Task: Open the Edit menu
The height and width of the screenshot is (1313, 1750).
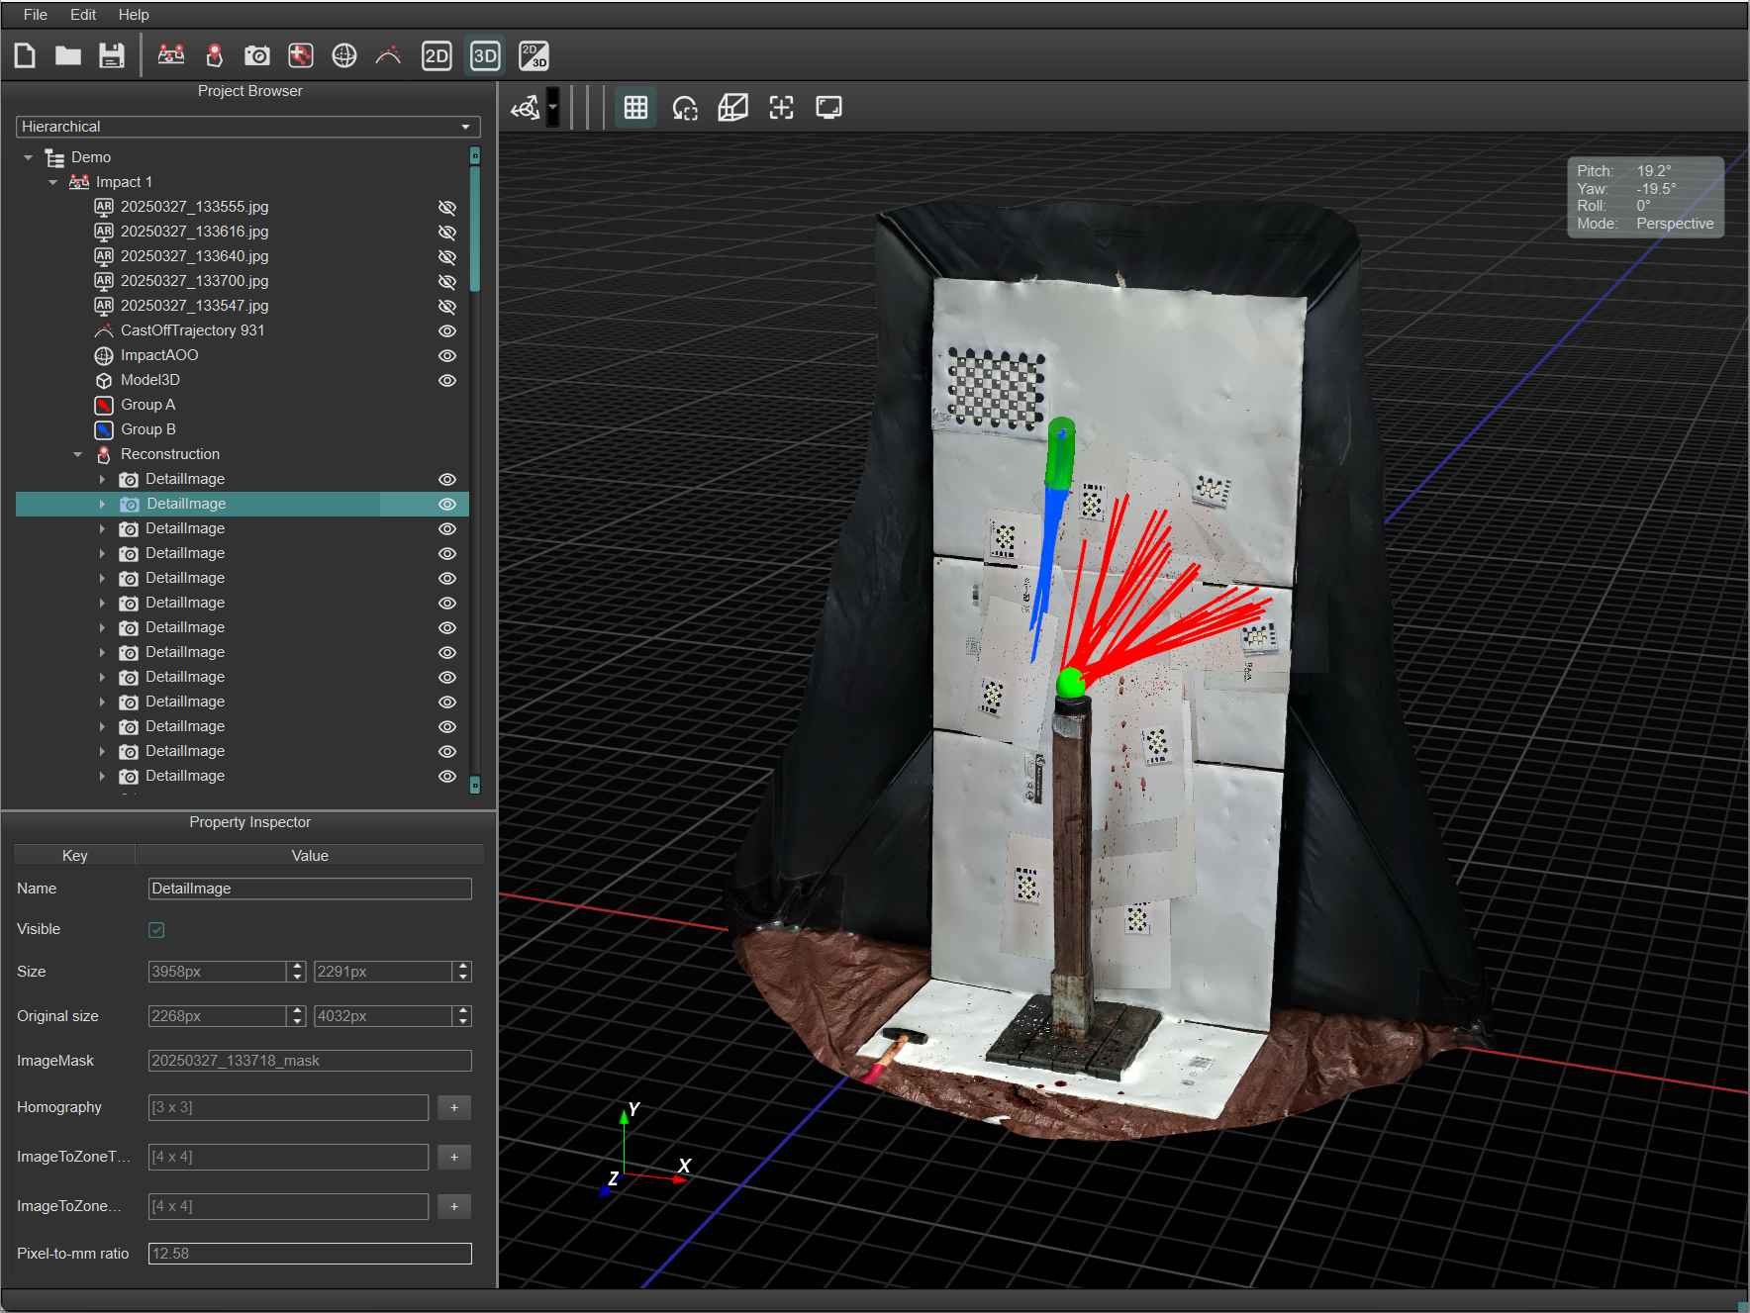Action: click(83, 15)
